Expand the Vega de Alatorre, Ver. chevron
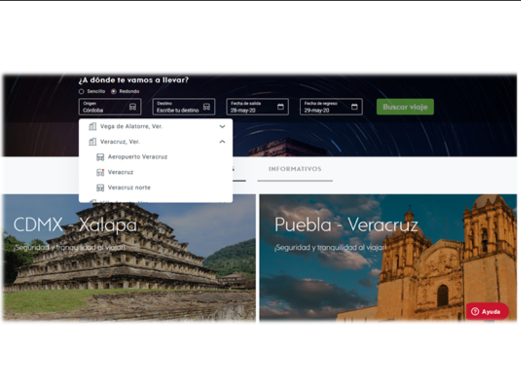This screenshot has height=373, width=521. (223, 126)
